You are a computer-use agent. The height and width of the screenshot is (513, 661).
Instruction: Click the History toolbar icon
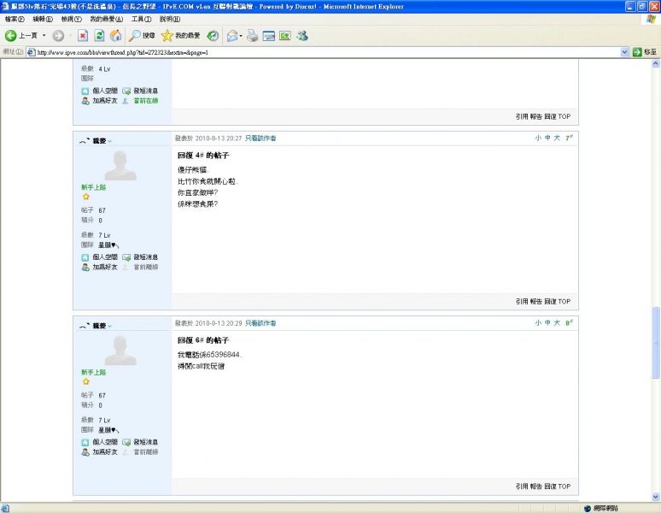213,35
